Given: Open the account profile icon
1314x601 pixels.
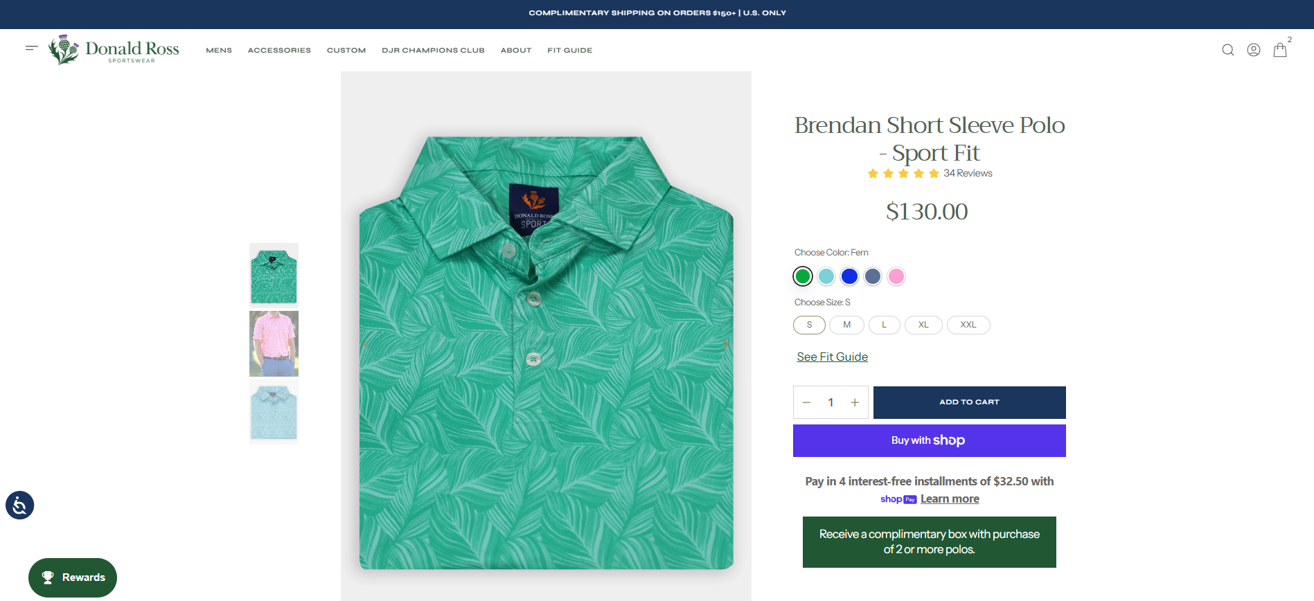Looking at the screenshot, I should point(1253,50).
